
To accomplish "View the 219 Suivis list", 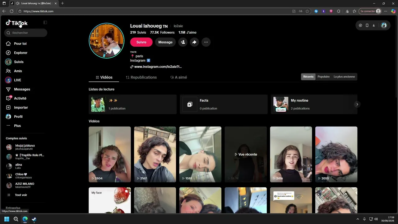I will [x=138, y=32].
